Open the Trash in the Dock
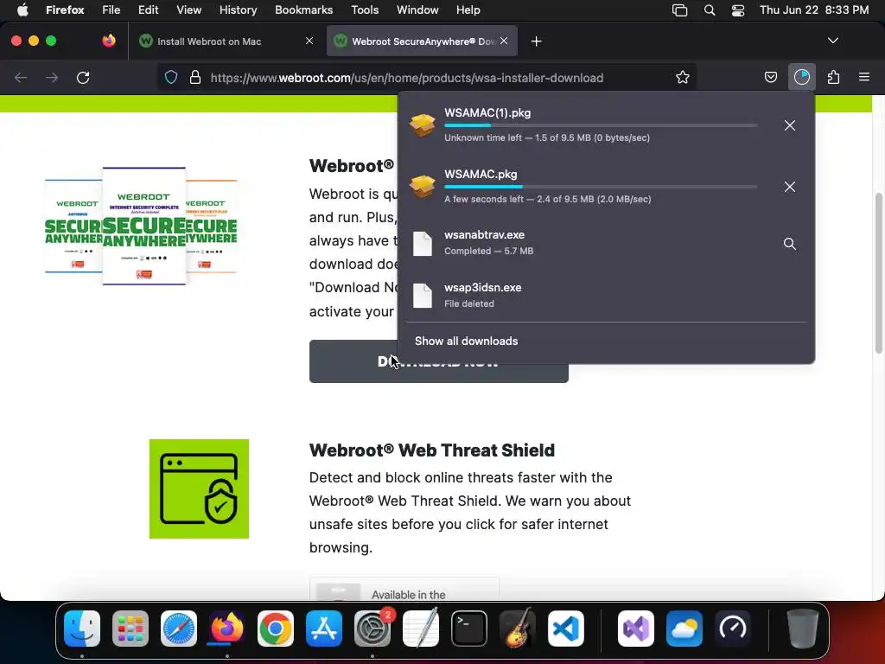This screenshot has height=664, width=885. coord(802,629)
